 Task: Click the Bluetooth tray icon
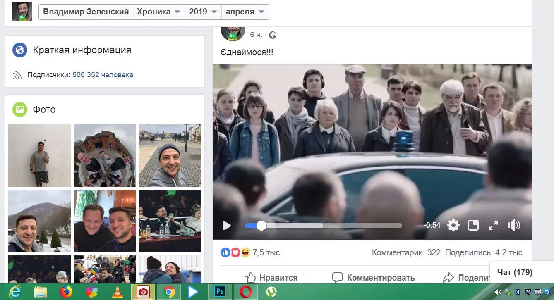517,292
